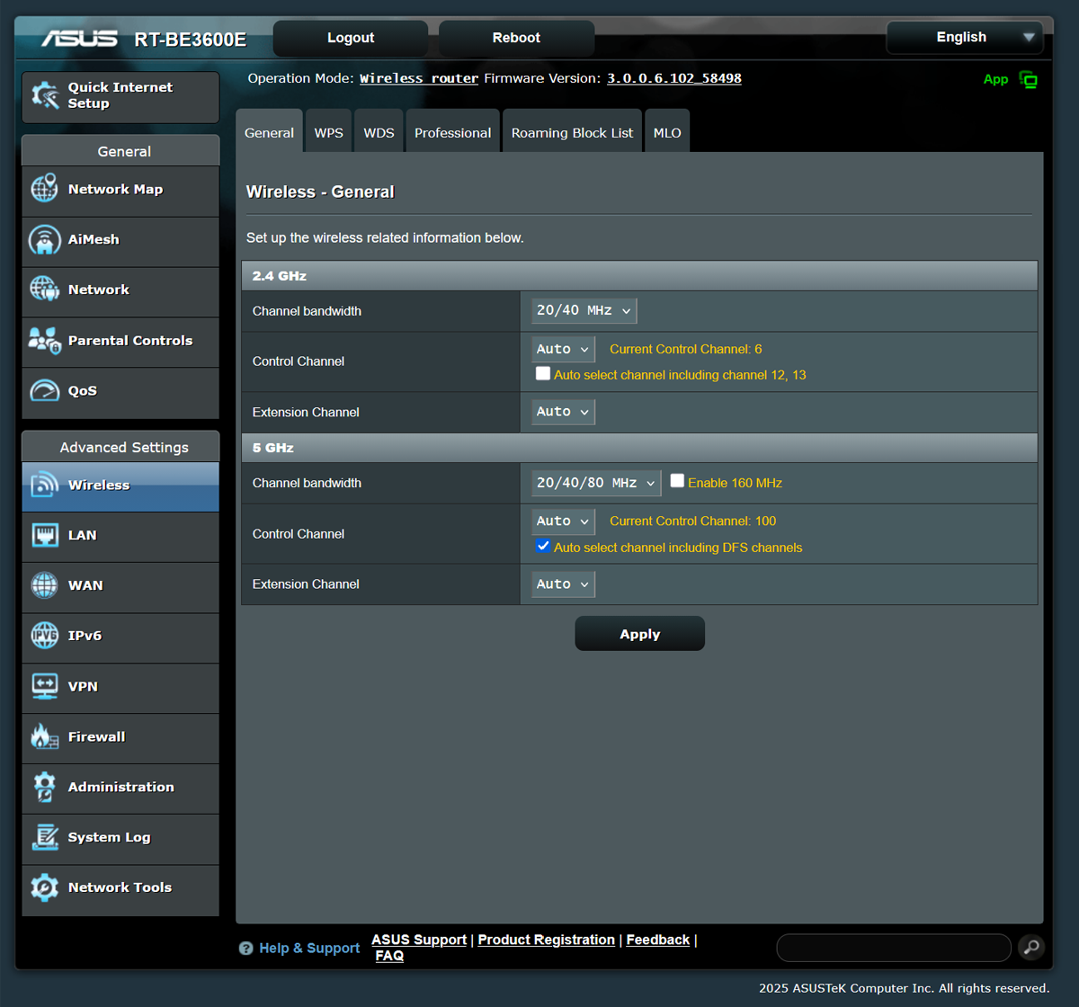
Task: Click the Help & Support question icon
Action: click(x=245, y=949)
